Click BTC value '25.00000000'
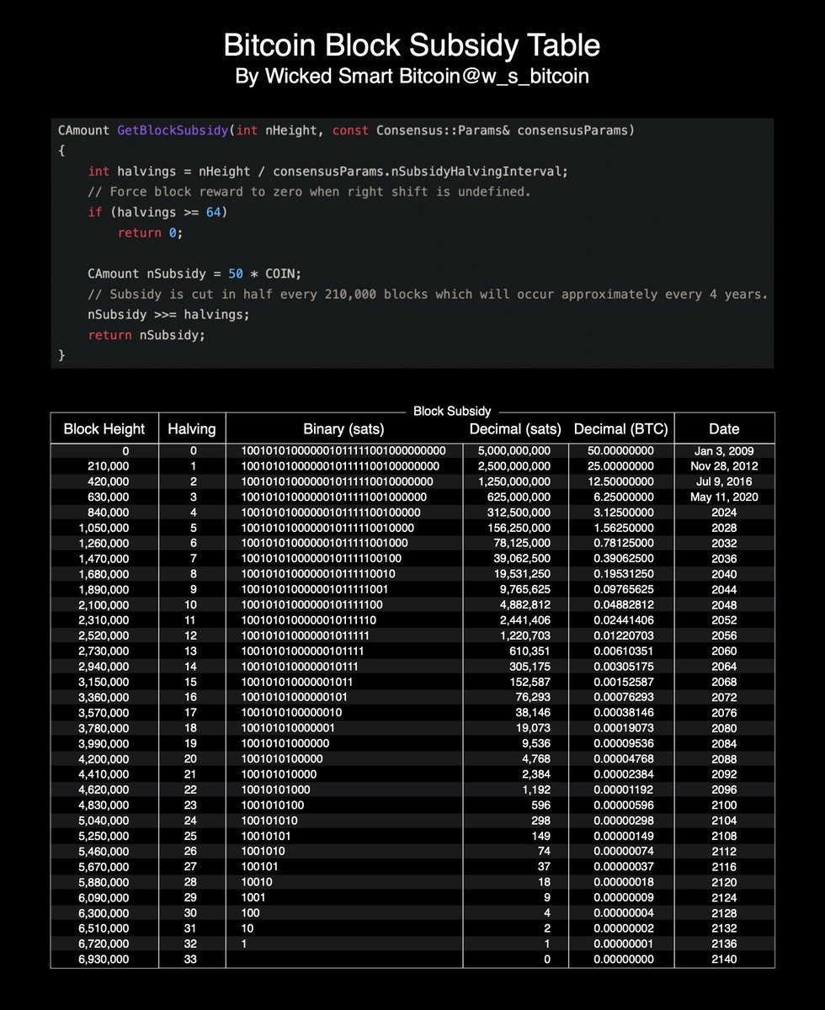The width and height of the screenshot is (825, 1010). (x=620, y=466)
